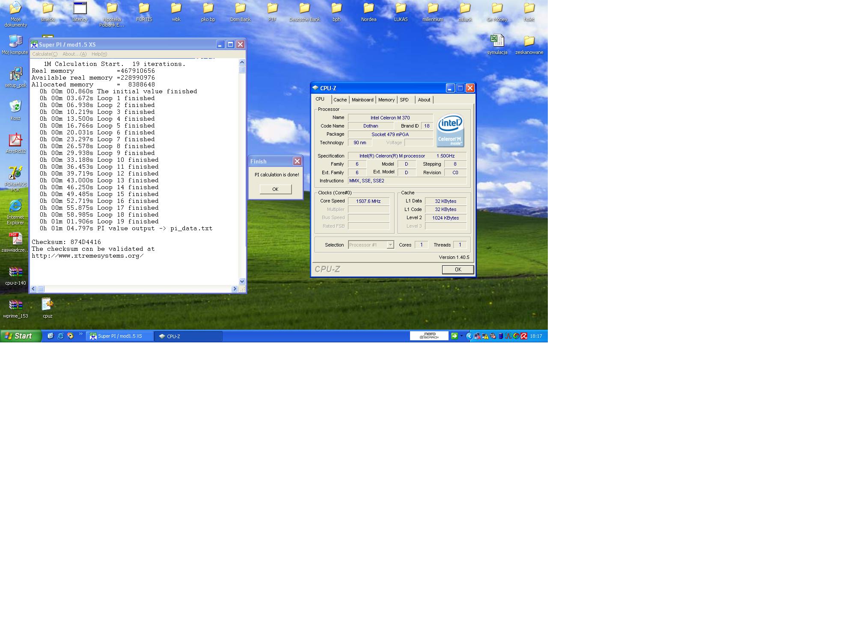Click the Core Speed 1507.6 MHz field
856x642 pixels.
click(x=369, y=201)
